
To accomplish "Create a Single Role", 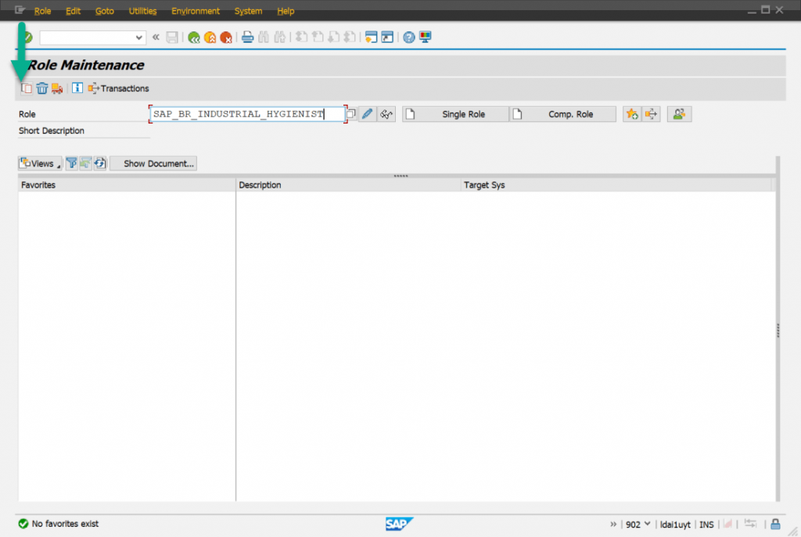I will [x=455, y=114].
